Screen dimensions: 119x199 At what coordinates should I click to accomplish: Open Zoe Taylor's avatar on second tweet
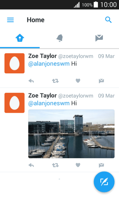14,103
